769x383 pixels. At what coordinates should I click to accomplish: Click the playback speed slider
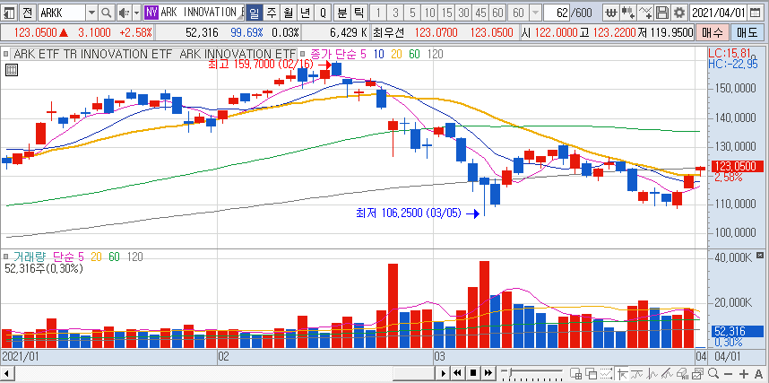tap(532, 373)
